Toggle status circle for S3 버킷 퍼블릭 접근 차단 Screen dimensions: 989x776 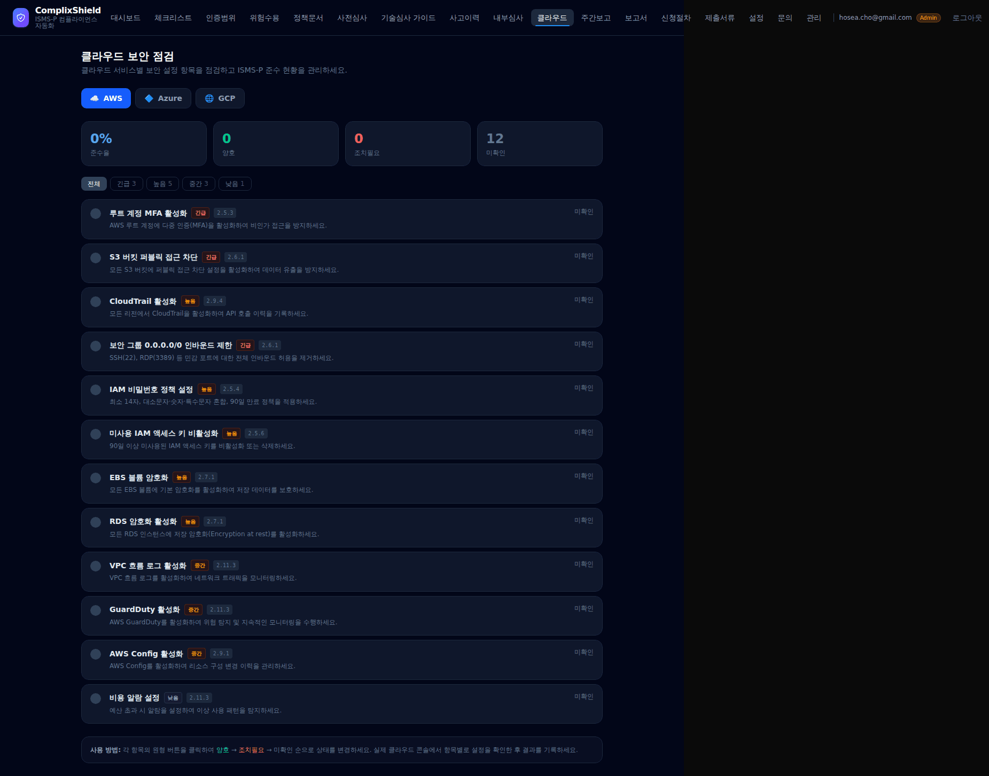click(96, 258)
